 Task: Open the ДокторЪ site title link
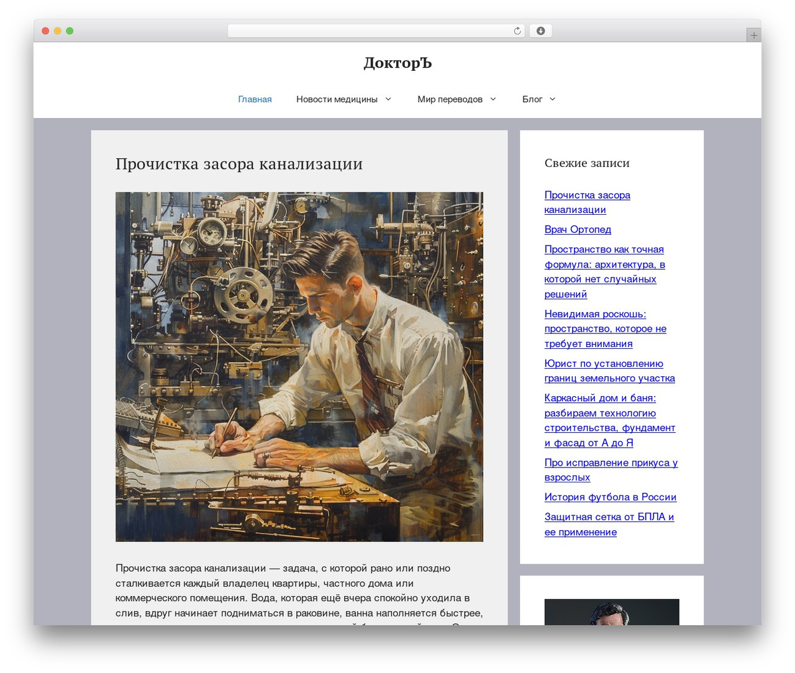point(397,63)
